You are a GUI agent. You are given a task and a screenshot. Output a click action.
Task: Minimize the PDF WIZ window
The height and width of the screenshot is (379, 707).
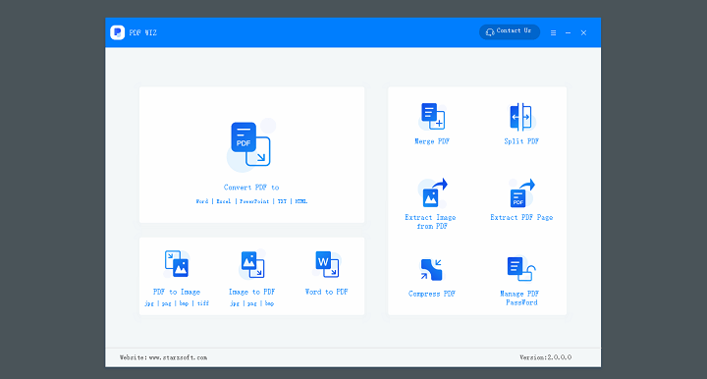pos(569,33)
